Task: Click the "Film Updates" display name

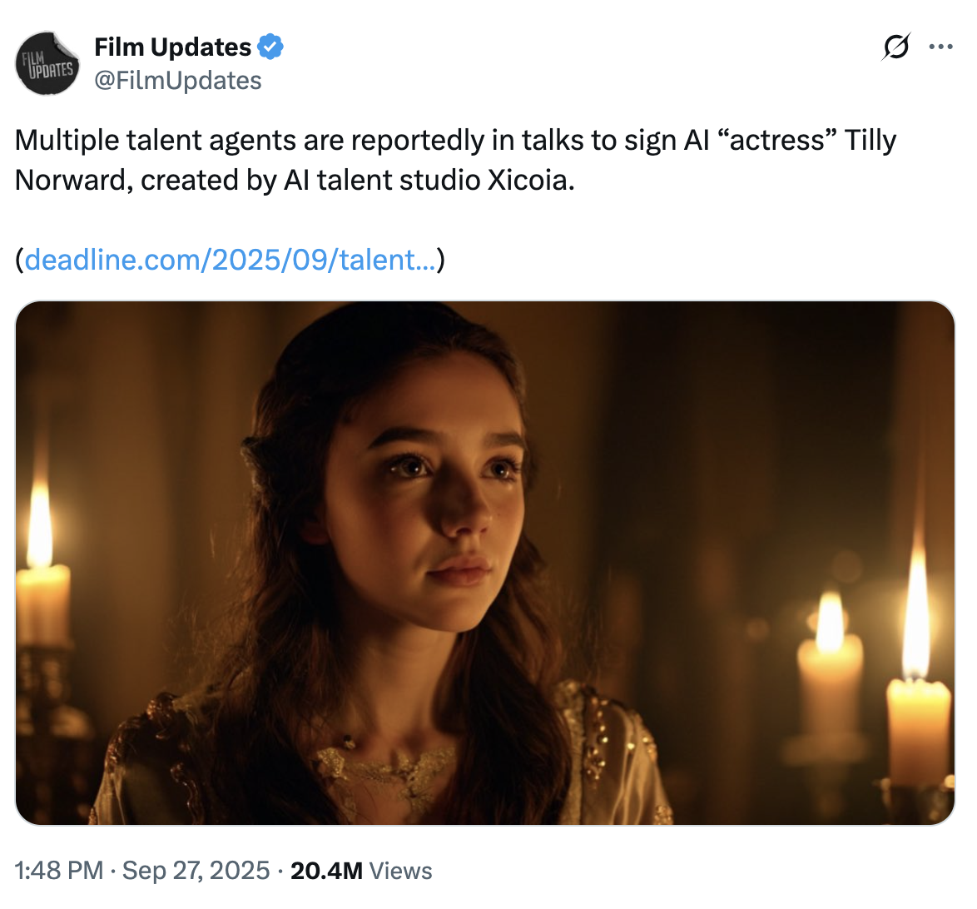Action: point(172,47)
